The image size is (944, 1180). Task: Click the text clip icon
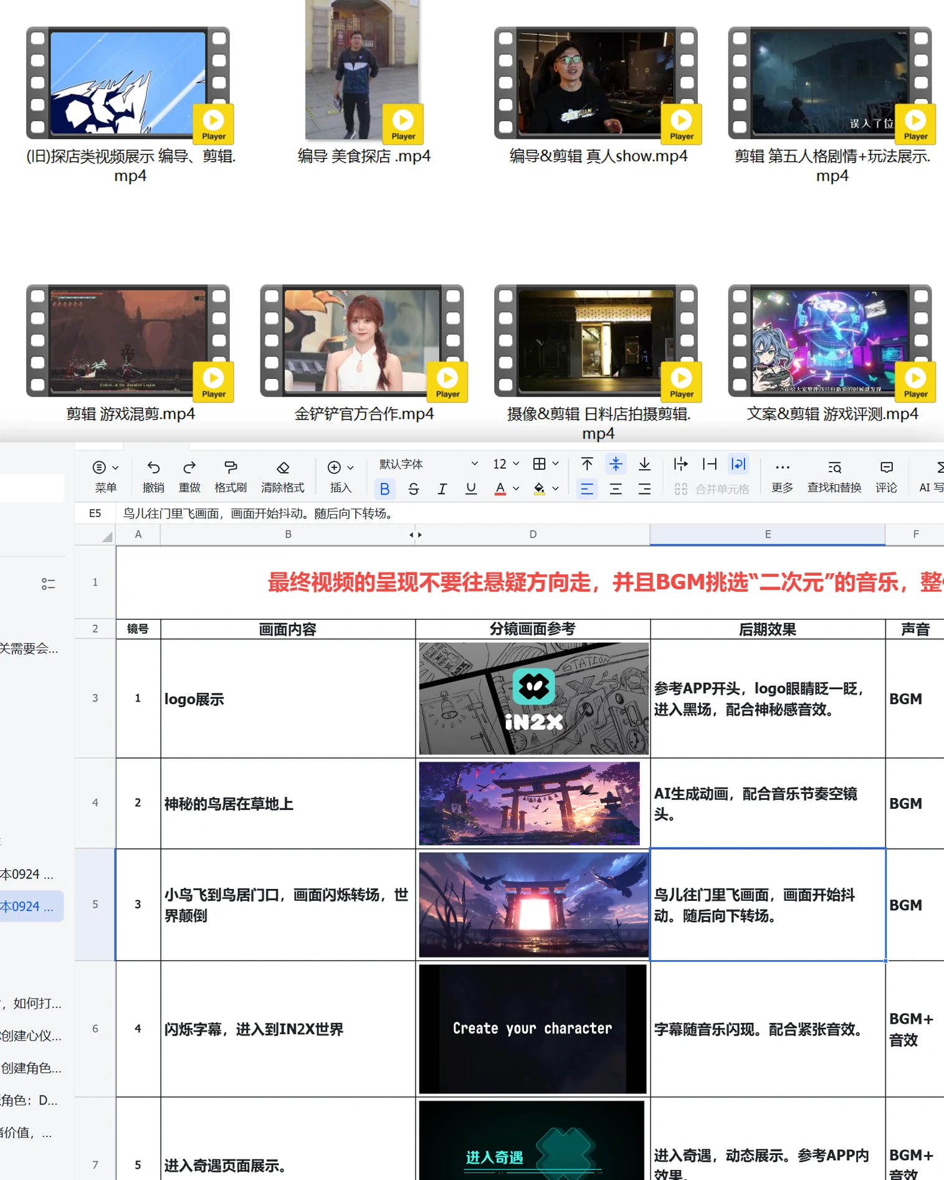point(709,464)
